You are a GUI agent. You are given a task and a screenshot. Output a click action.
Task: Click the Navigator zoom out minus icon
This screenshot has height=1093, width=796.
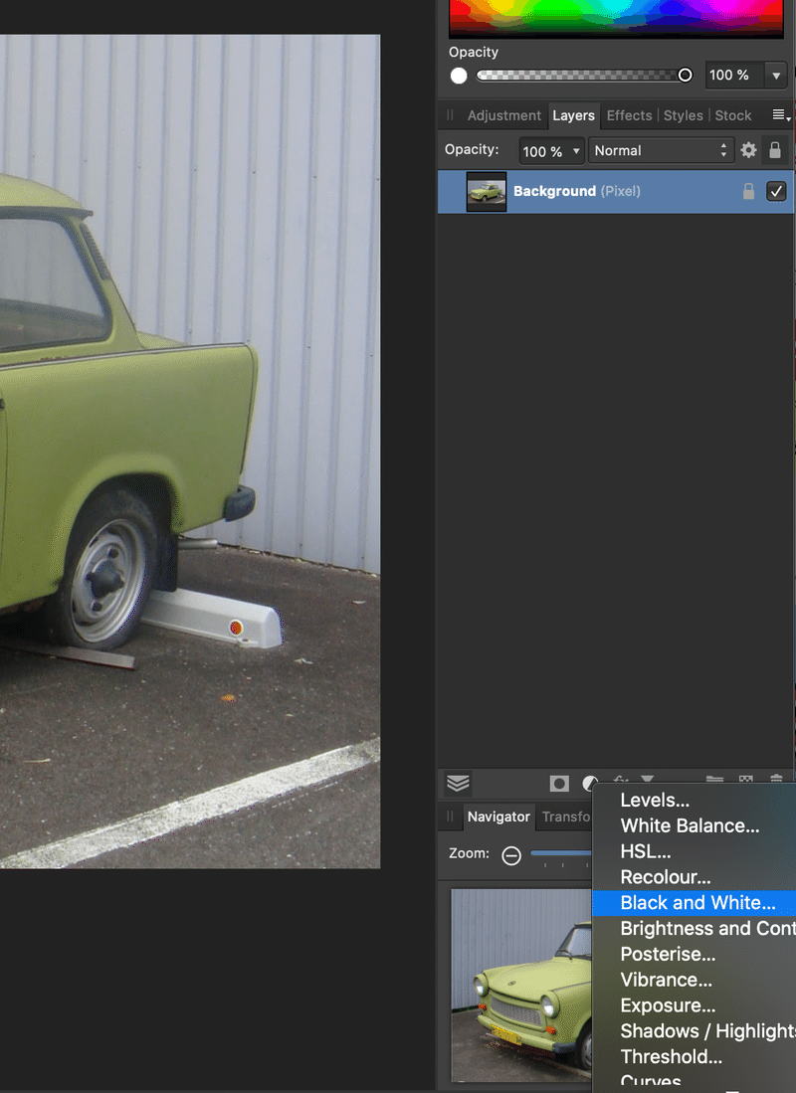coord(511,854)
